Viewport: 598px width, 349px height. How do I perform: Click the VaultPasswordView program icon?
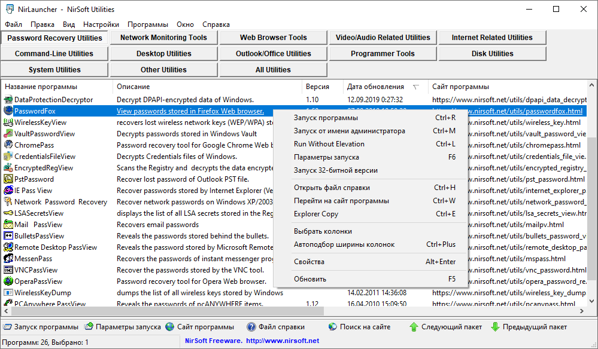(x=8, y=134)
